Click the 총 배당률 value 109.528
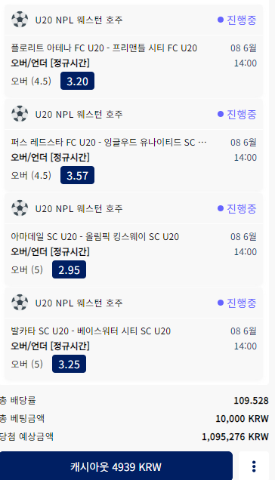The width and height of the screenshot is (275, 480). (251, 401)
